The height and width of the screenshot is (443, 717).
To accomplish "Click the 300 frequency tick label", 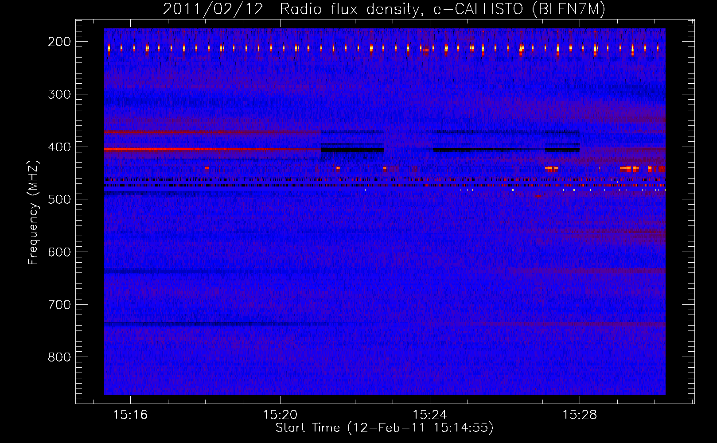I will click(59, 94).
